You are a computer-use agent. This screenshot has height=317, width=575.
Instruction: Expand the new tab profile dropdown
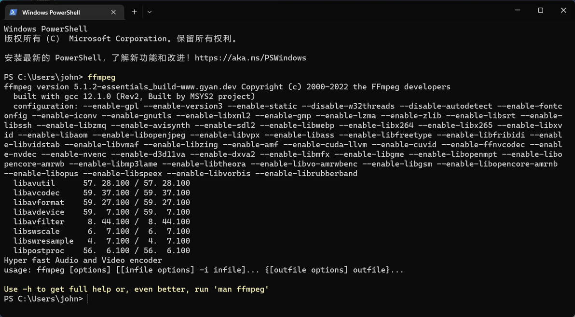tap(150, 12)
